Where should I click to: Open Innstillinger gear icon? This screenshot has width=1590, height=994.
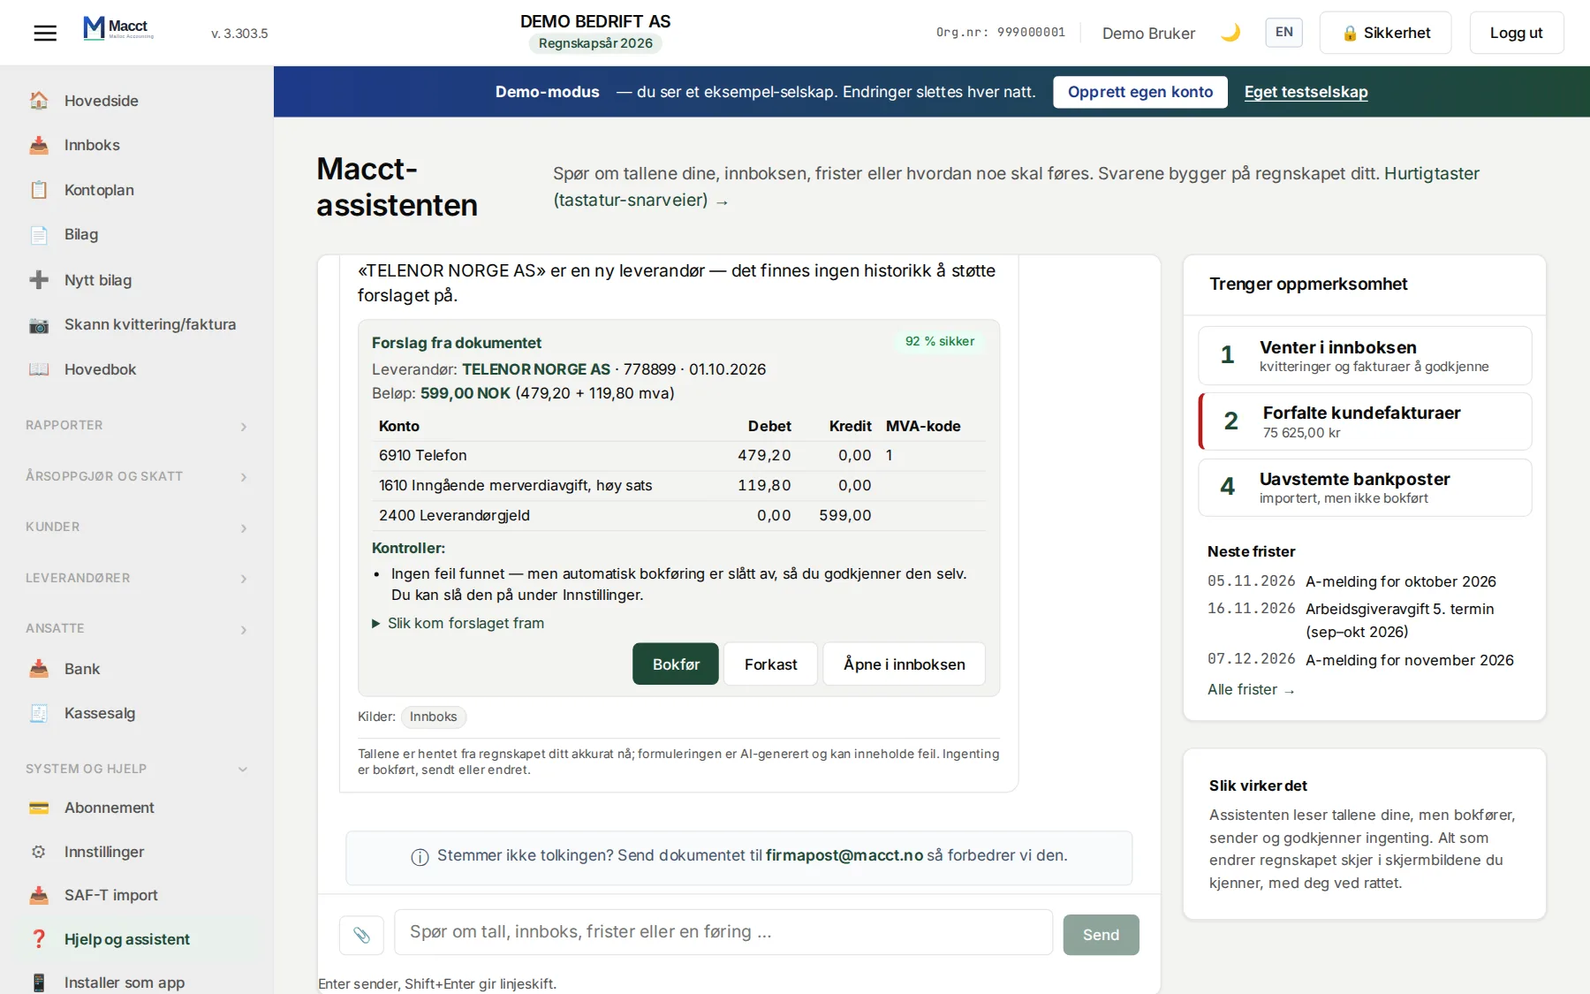coord(39,852)
